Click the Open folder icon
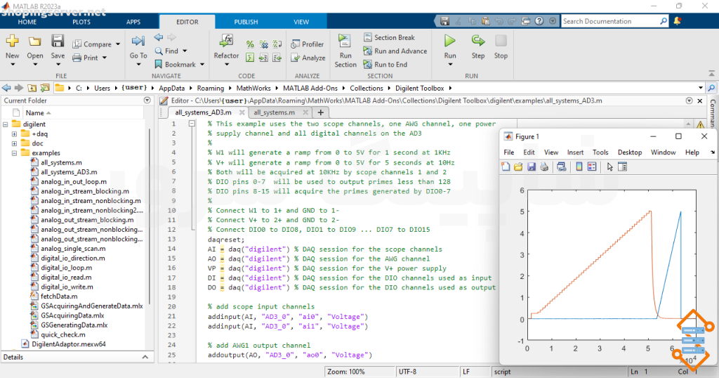 coord(35,41)
